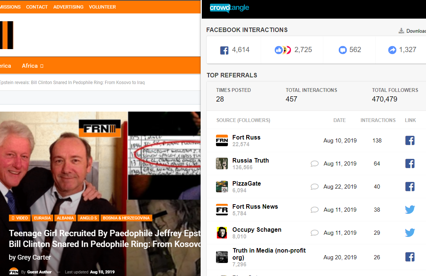
Task: Click the EURASIA category tag
Action: pos(42,218)
